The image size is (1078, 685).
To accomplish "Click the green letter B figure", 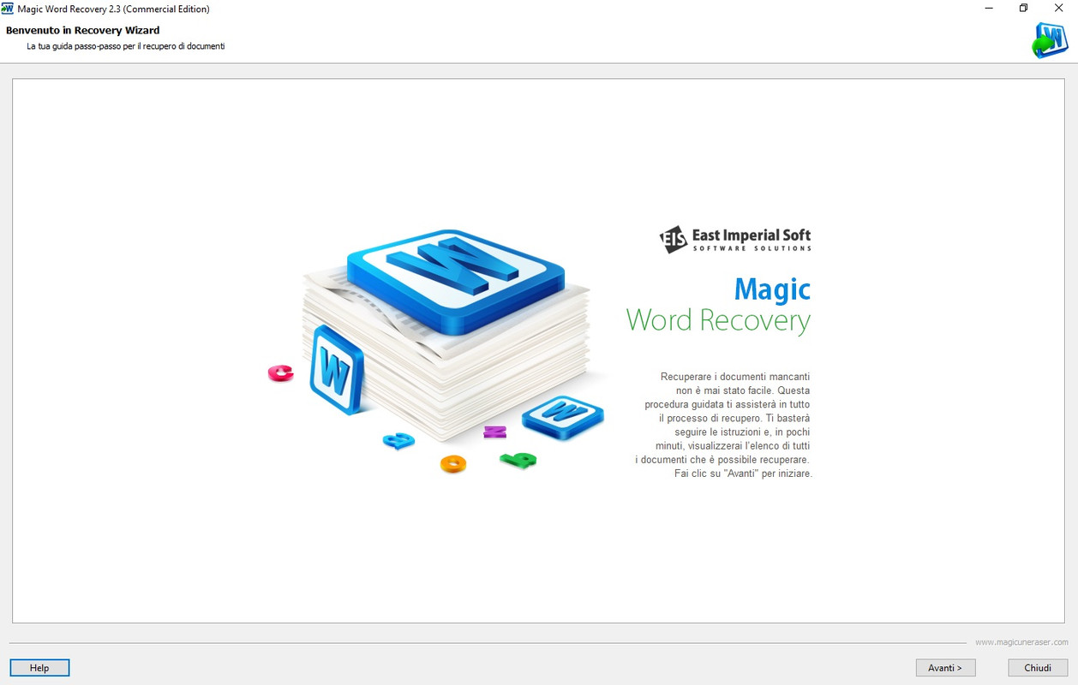I will [518, 461].
